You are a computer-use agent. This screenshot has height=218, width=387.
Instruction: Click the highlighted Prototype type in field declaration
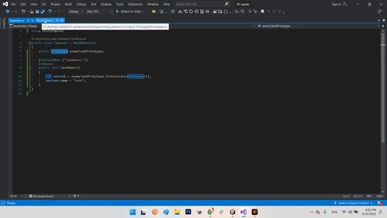[x=59, y=51]
